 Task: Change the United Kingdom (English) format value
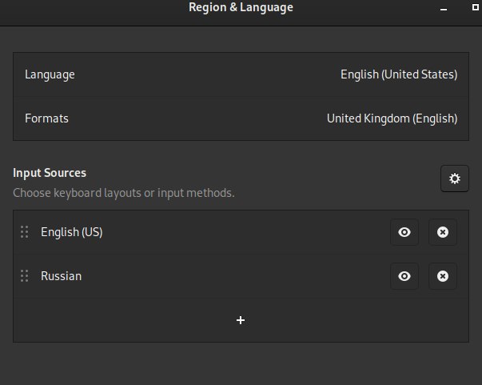click(x=392, y=118)
